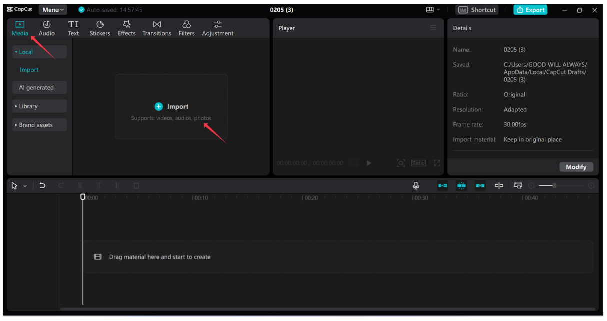Click the Drag material here drop zone
This screenshot has width=607, height=321.
tap(338, 257)
